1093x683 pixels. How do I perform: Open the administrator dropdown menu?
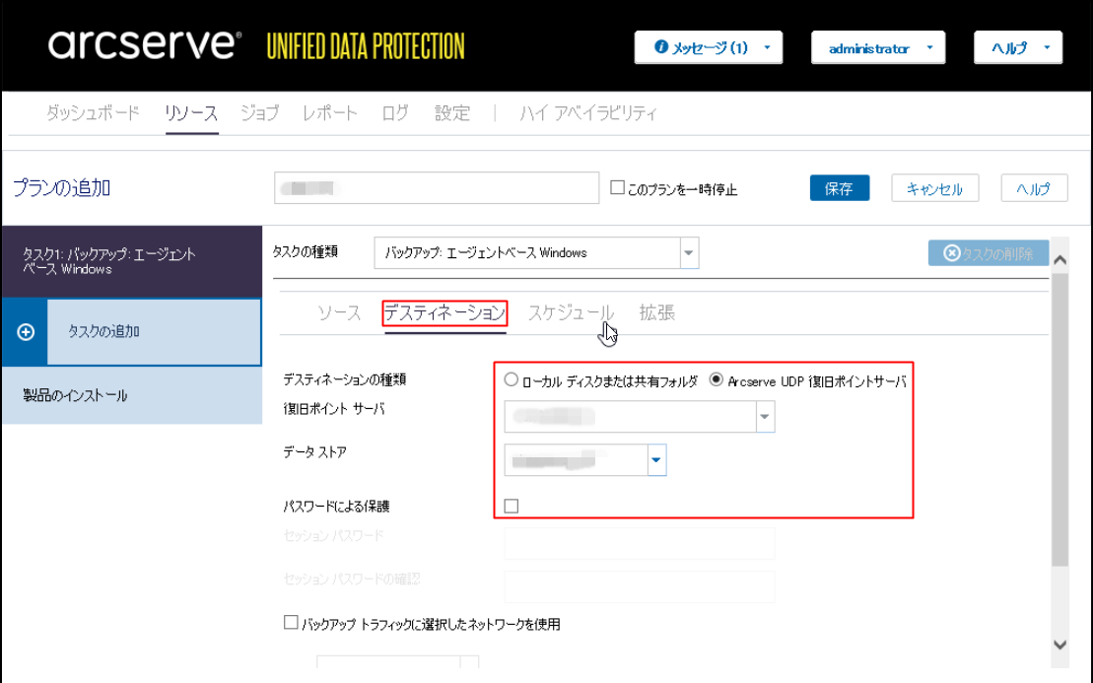coord(877,47)
